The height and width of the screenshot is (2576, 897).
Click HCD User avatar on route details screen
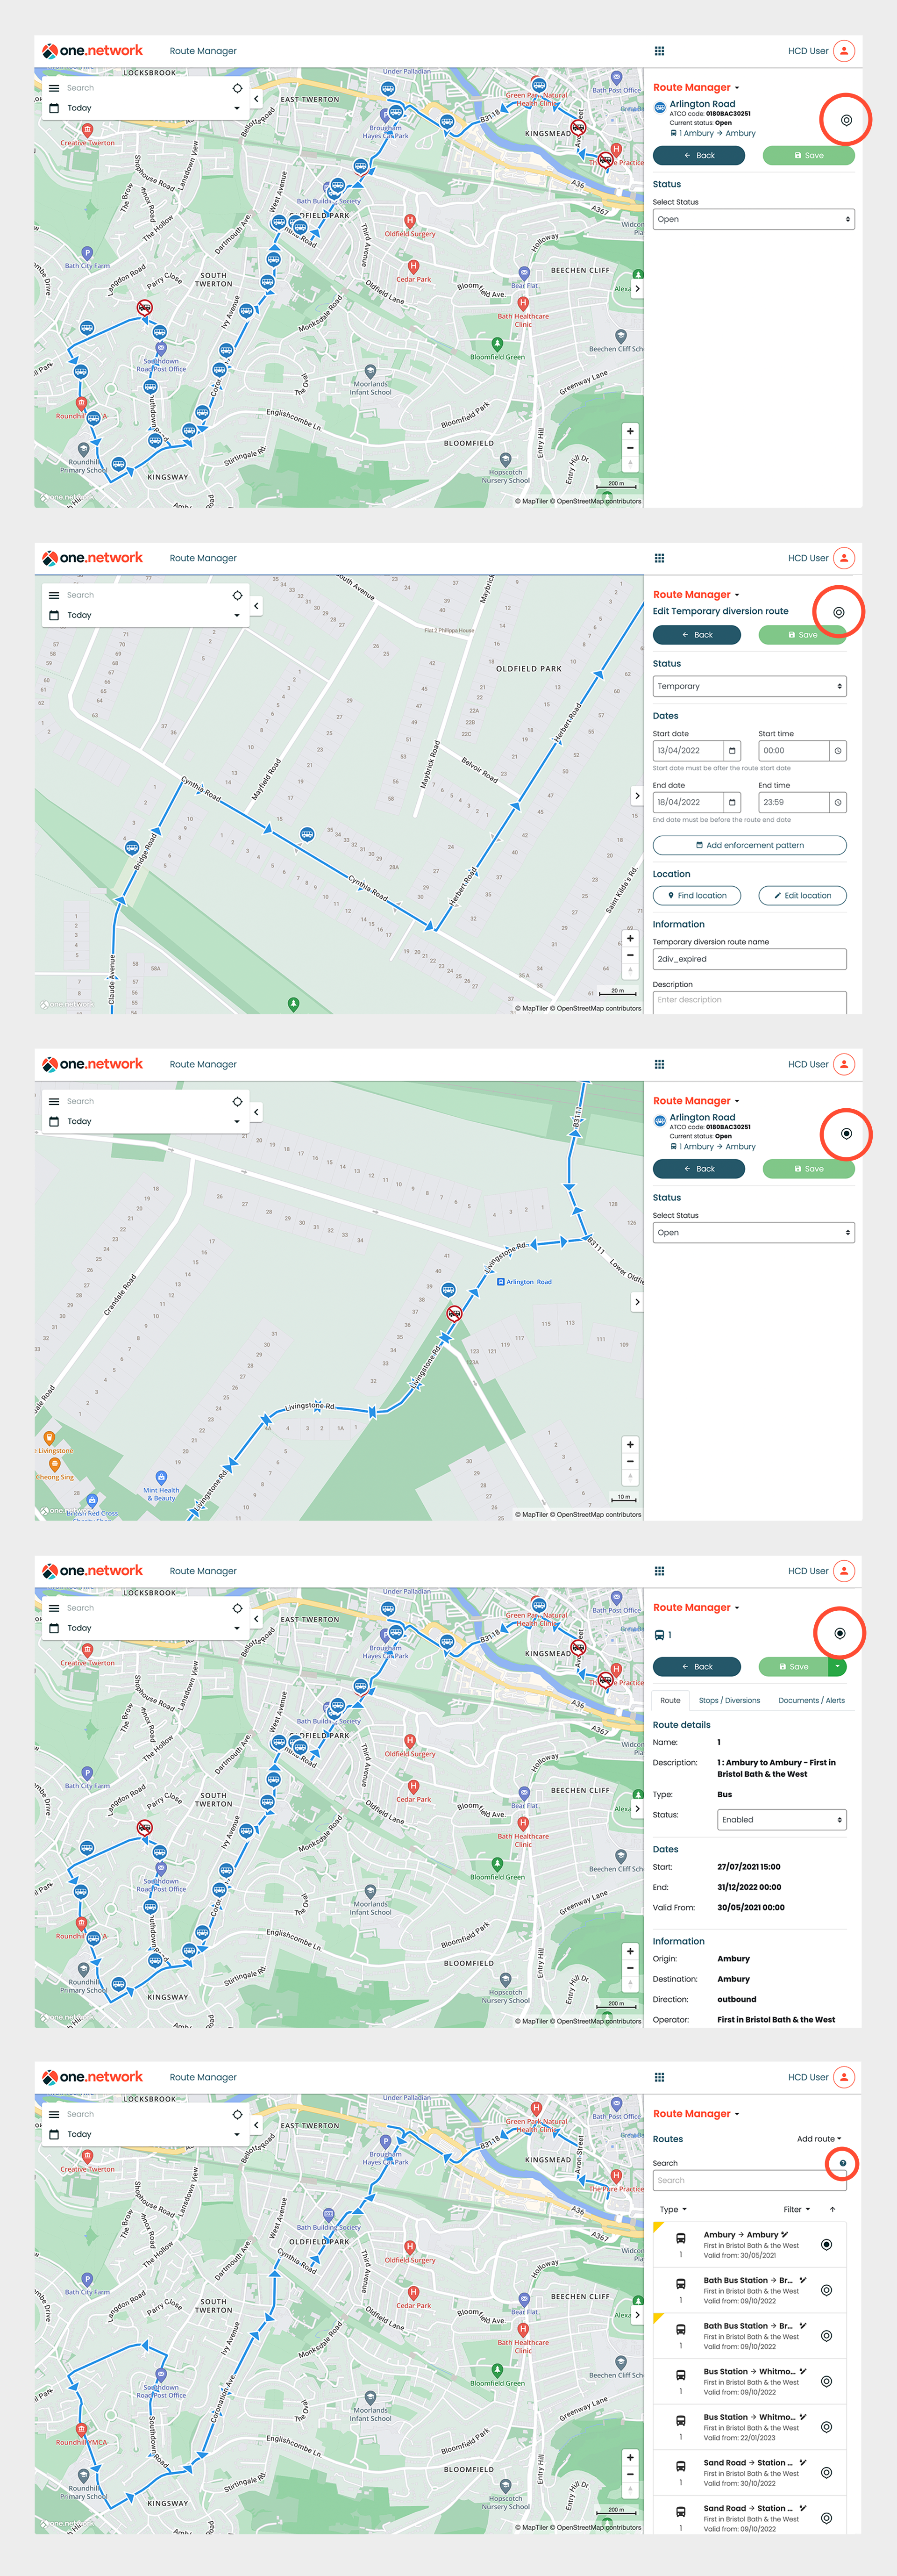pos(844,1571)
